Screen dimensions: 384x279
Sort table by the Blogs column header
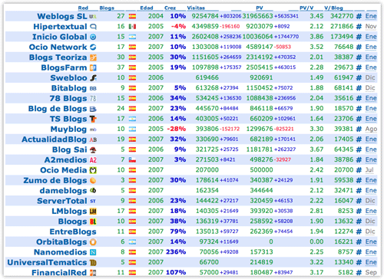pyautogui.click(x=107, y=8)
